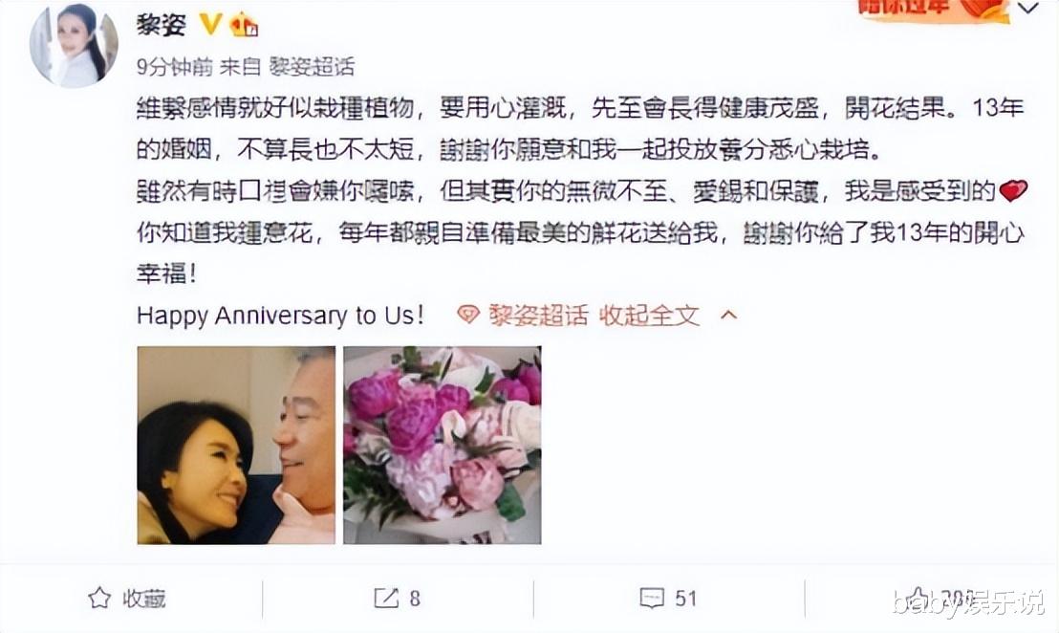This screenshot has width=1059, height=633.
Task: Like the post with thumbs-up icon
Action: pos(919,598)
